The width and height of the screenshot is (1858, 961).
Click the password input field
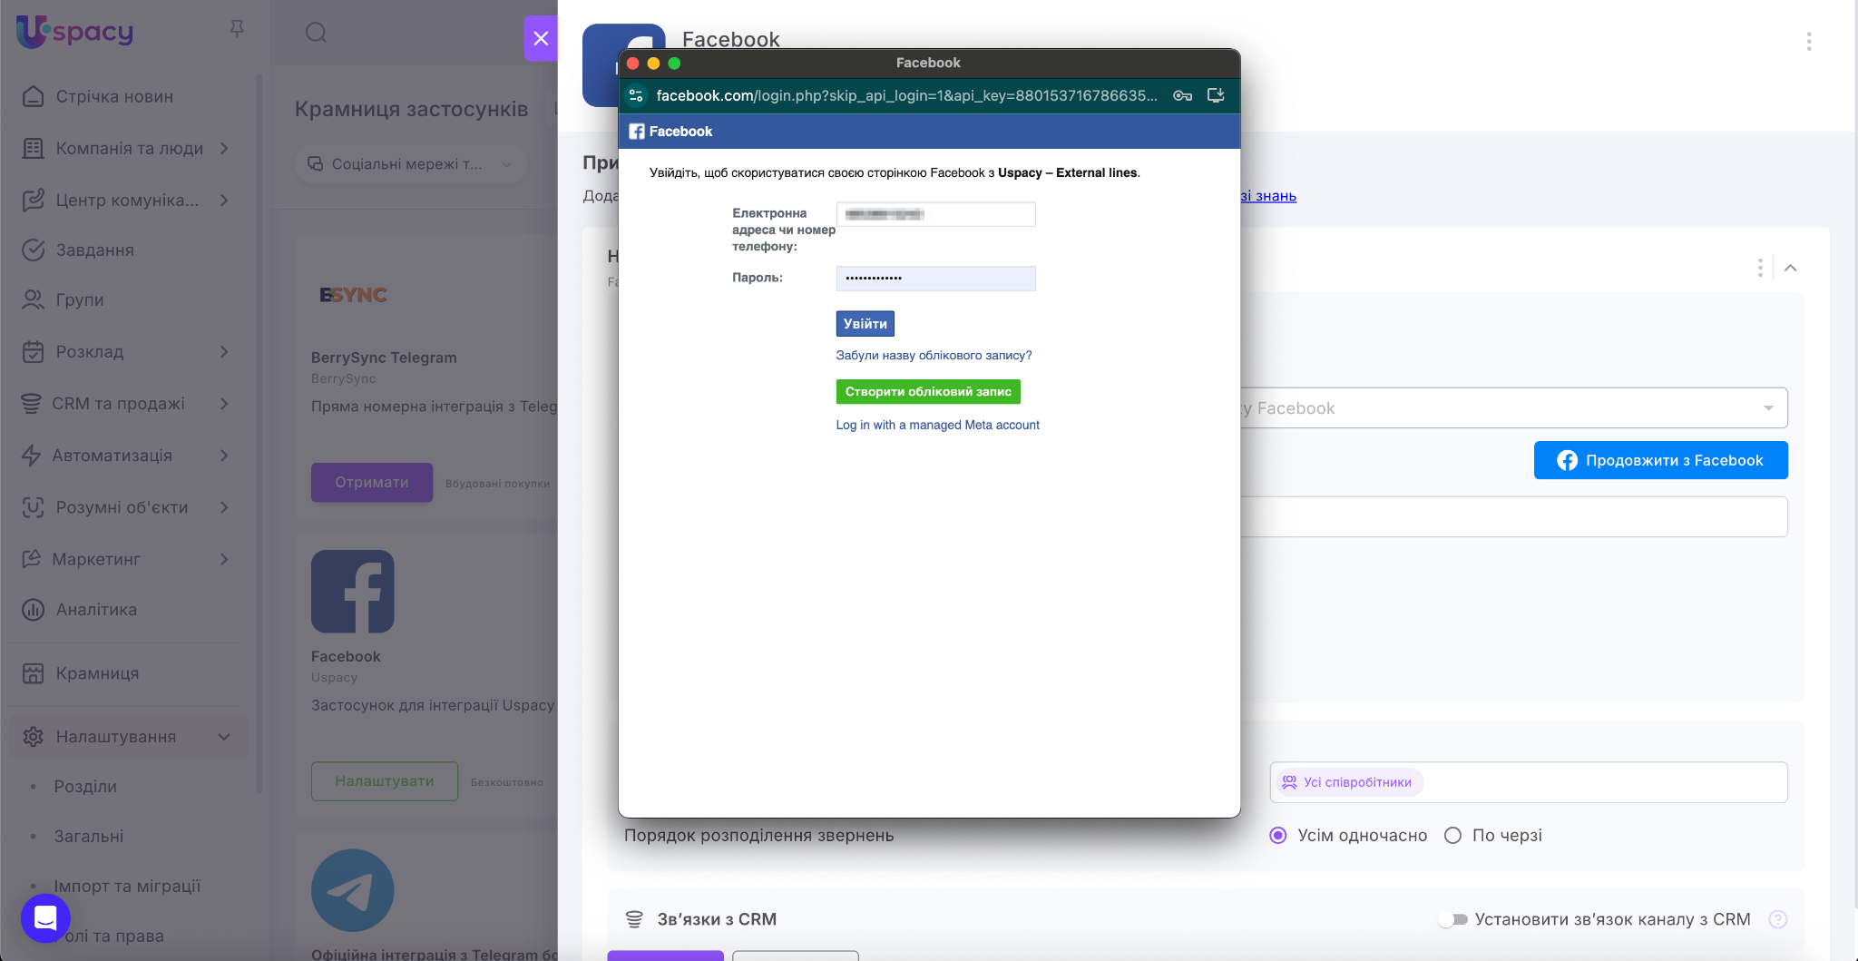click(935, 279)
